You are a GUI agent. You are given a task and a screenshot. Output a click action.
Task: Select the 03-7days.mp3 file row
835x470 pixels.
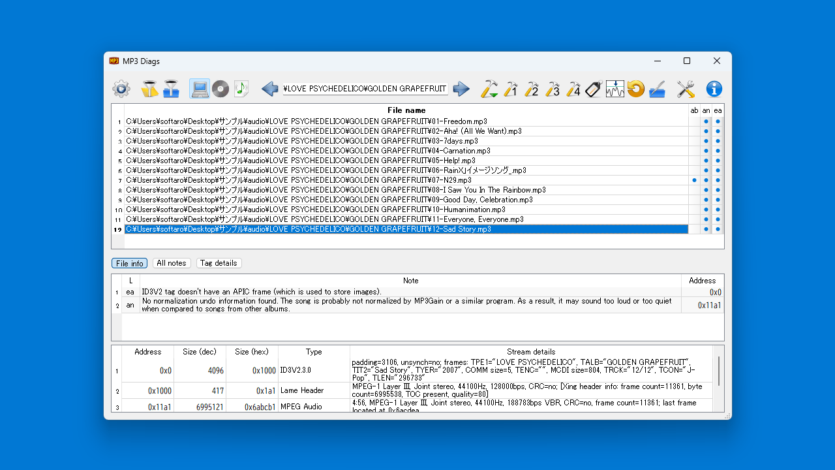click(x=406, y=141)
